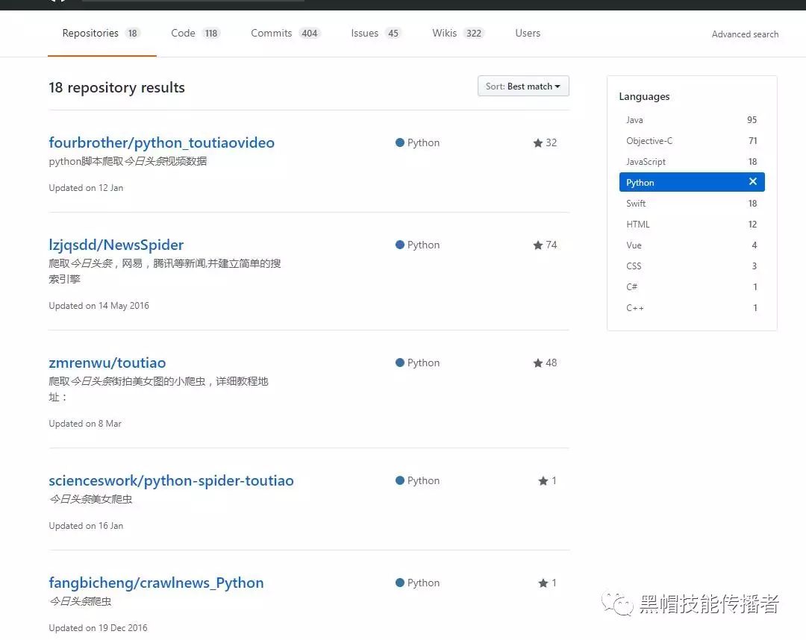Filter results by CSS language
The image size is (806, 640).
pyautogui.click(x=692, y=266)
